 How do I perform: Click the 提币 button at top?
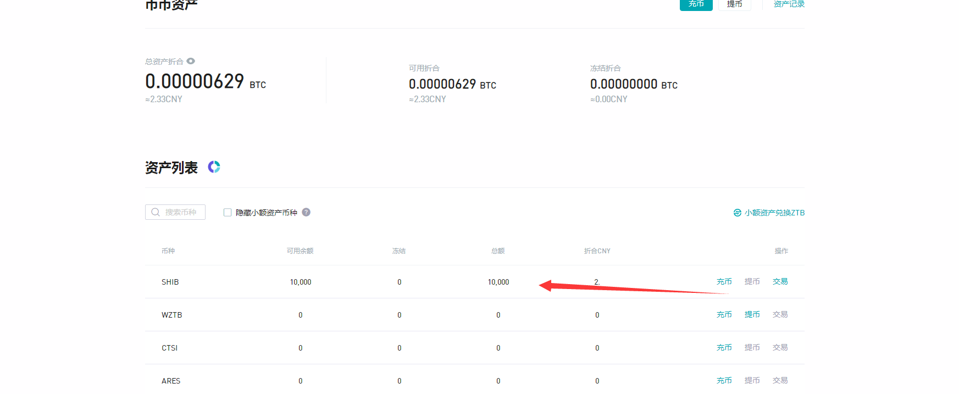[x=734, y=4]
